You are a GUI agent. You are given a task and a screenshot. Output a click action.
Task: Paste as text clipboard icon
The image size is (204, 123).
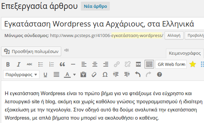point(83,75)
